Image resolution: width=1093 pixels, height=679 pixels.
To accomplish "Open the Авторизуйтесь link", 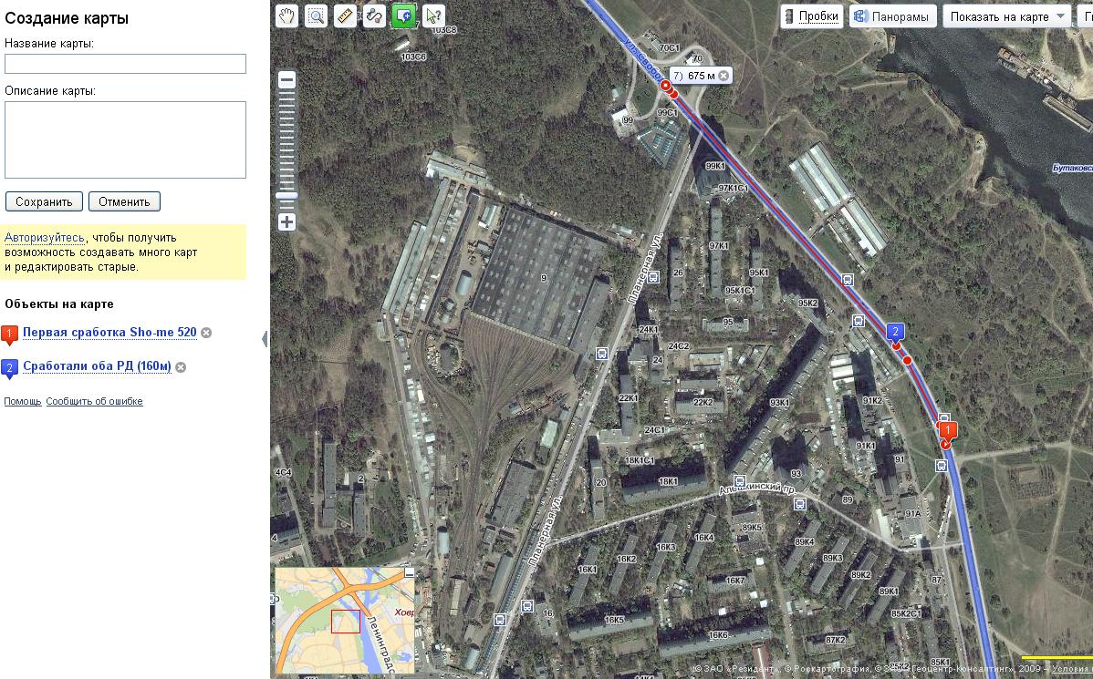I will tap(45, 238).
